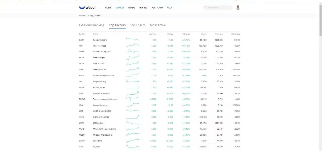Viewport: 322px width, 151px height.
Task: Open the Carver Bancorp stock row
Action: [x=100, y=40]
